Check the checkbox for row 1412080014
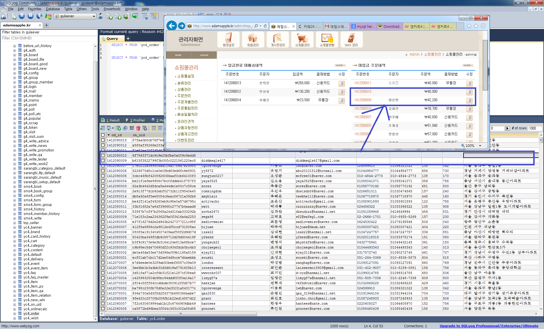The image size is (544, 329). [103, 196]
